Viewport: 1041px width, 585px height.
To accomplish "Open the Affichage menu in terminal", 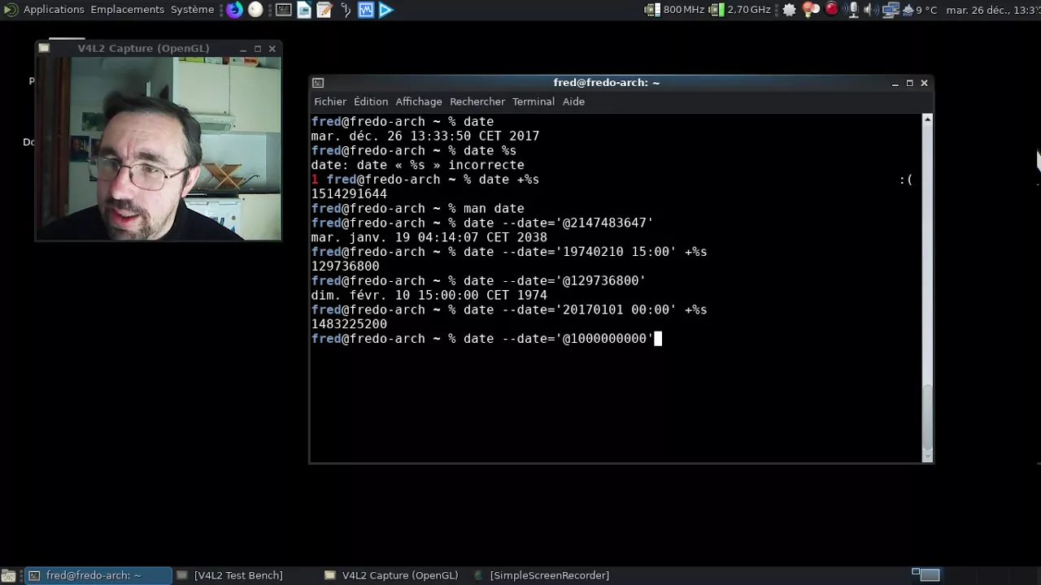I will point(419,102).
